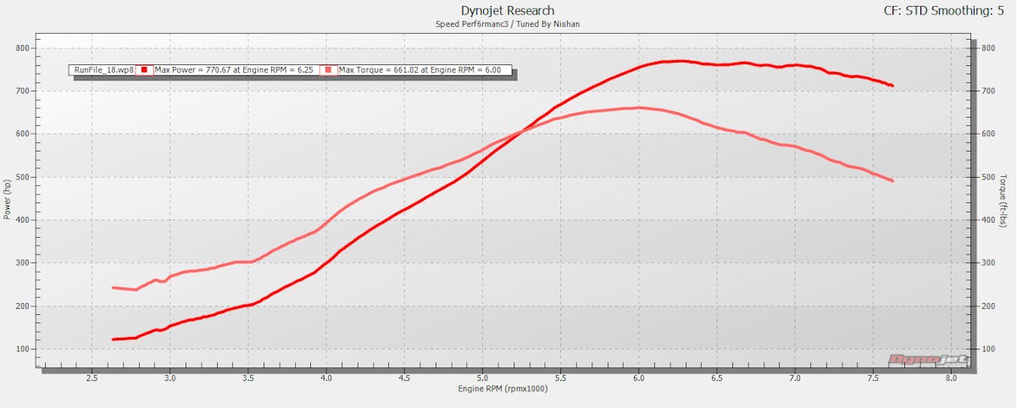Image resolution: width=1017 pixels, height=408 pixels.
Task: Click the Max Power = 770.67 legend text
Action: [x=235, y=70]
